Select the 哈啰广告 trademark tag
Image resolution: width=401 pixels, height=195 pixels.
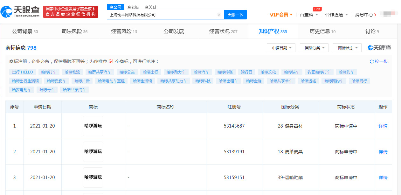click(82, 81)
